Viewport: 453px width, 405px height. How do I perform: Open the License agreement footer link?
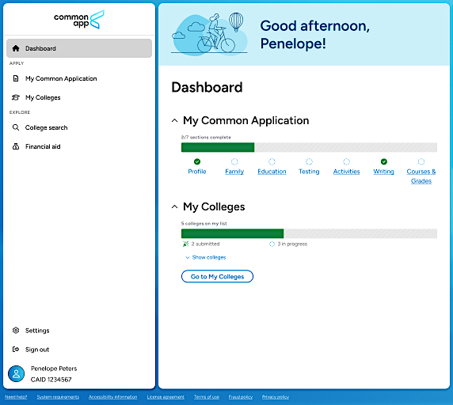tap(166, 397)
